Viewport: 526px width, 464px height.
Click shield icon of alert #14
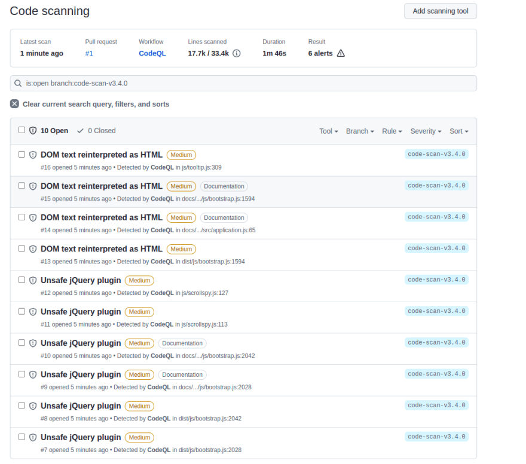33,217
